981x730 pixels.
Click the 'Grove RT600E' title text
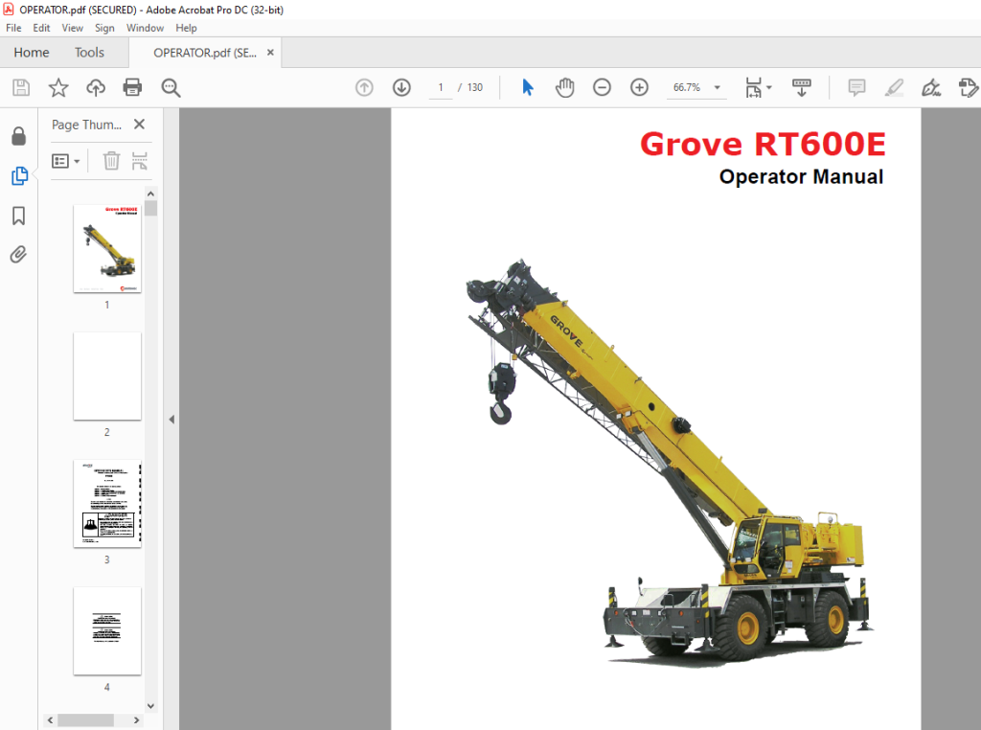[763, 144]
